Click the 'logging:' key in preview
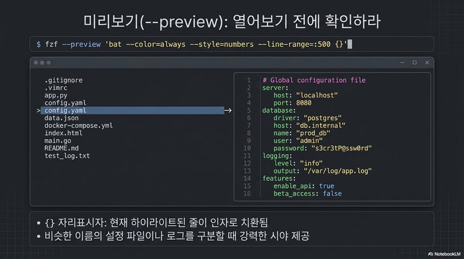The height and width of the screenshot is (259, 464). tap(277, 156)
